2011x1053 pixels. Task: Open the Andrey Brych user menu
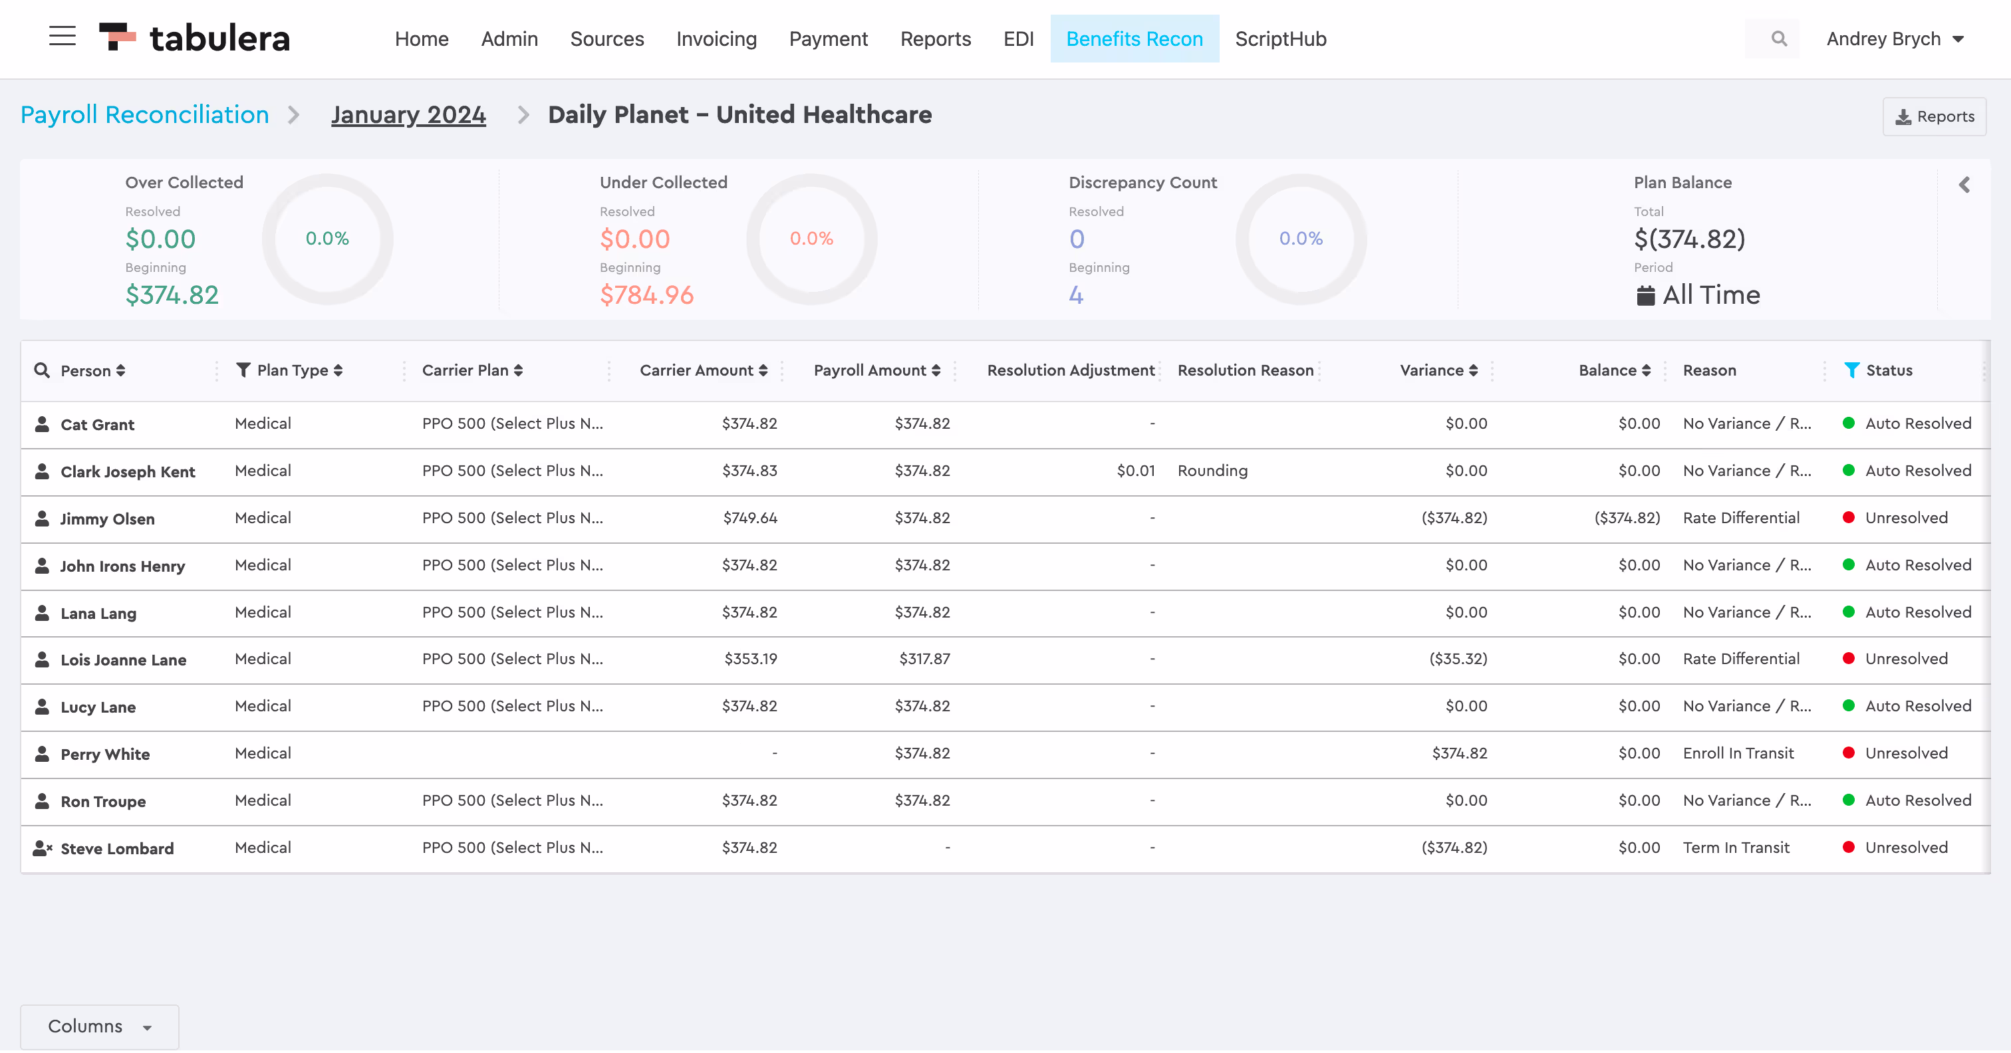1895,39
